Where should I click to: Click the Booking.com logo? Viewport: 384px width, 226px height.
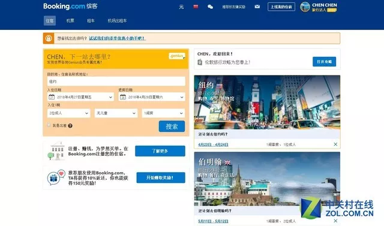coord(70,6)
